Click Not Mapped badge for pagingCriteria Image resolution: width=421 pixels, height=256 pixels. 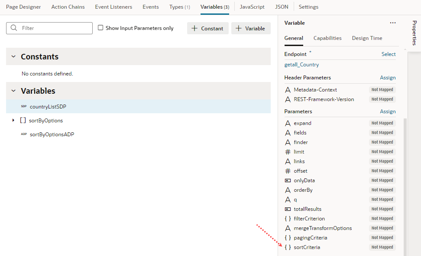tap(382, 238)
